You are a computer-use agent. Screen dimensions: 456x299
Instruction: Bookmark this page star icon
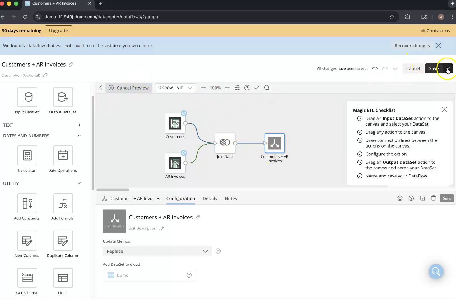(392, 17)
